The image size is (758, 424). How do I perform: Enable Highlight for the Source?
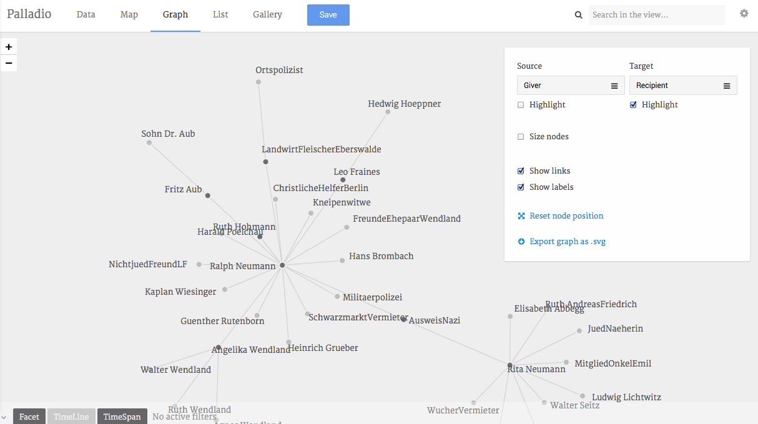coord(521,104)
